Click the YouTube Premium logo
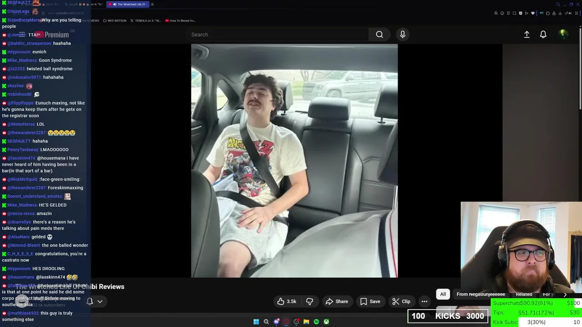582x327 pixels. [51, 35]
